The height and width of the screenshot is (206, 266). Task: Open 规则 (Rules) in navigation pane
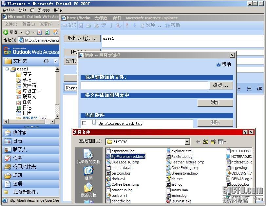(31, 175)
